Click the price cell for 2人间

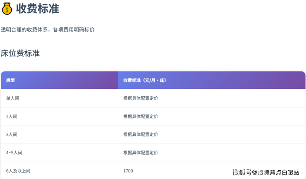[141, 117]
